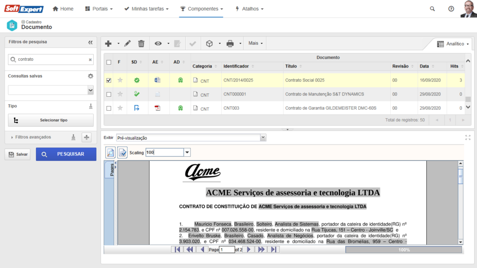Click the pencil edit icon in toolbar
477x268 pixels.
[x=128, y=44]
